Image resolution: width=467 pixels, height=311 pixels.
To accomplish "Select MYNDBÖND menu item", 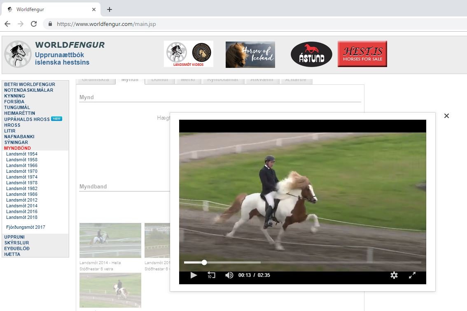I will coord(17,148).
